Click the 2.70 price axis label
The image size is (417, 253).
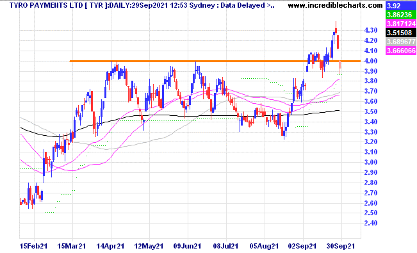(x=371, y=193)
